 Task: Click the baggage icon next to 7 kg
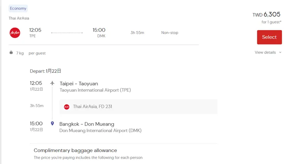point(11,53)
